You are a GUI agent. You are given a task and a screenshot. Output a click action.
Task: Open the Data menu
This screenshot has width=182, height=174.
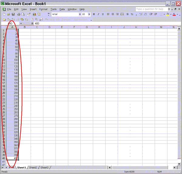click(62, 9)
